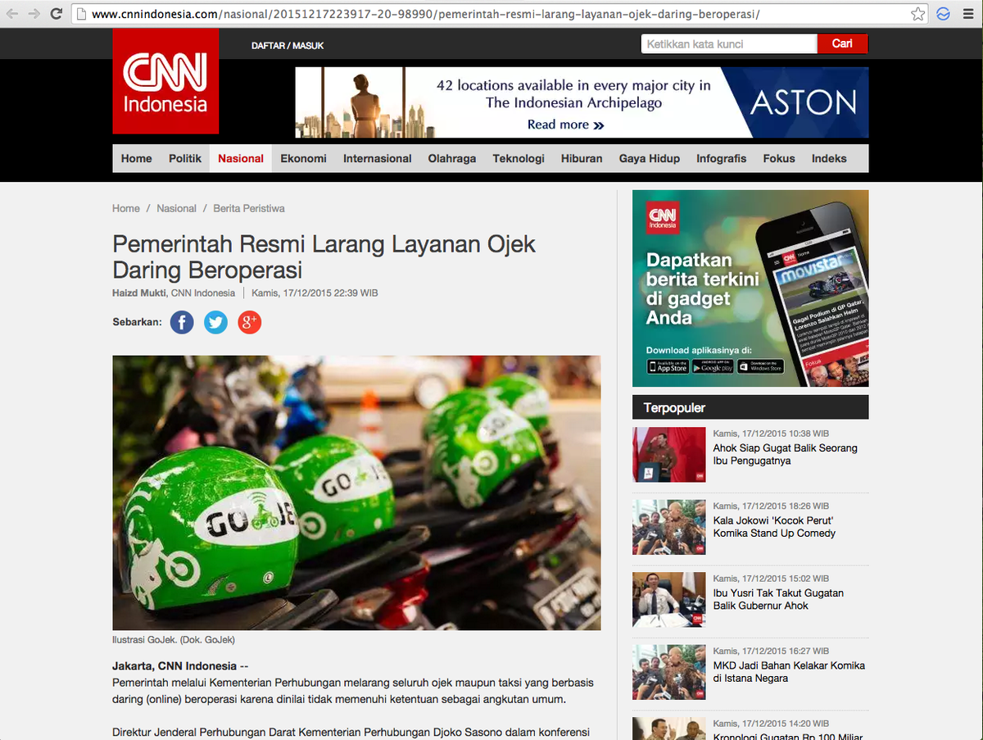Click the Berita Peristiwa breadcrumb link

(249, 209)
